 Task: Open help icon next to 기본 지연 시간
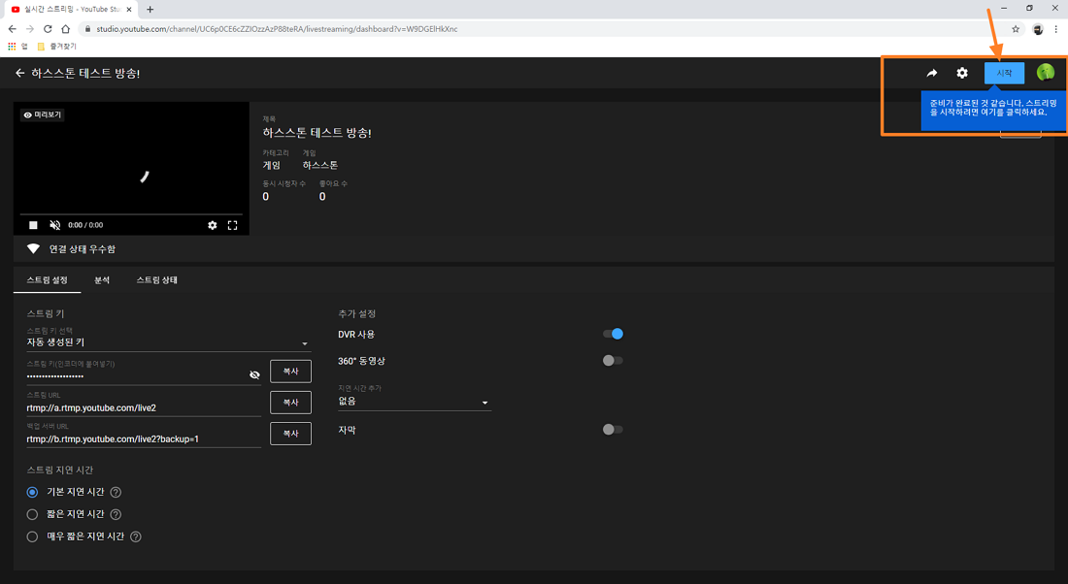point(116,492)
